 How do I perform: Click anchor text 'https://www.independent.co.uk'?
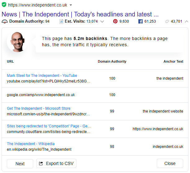pyautogui.click(x=158, y=129)
